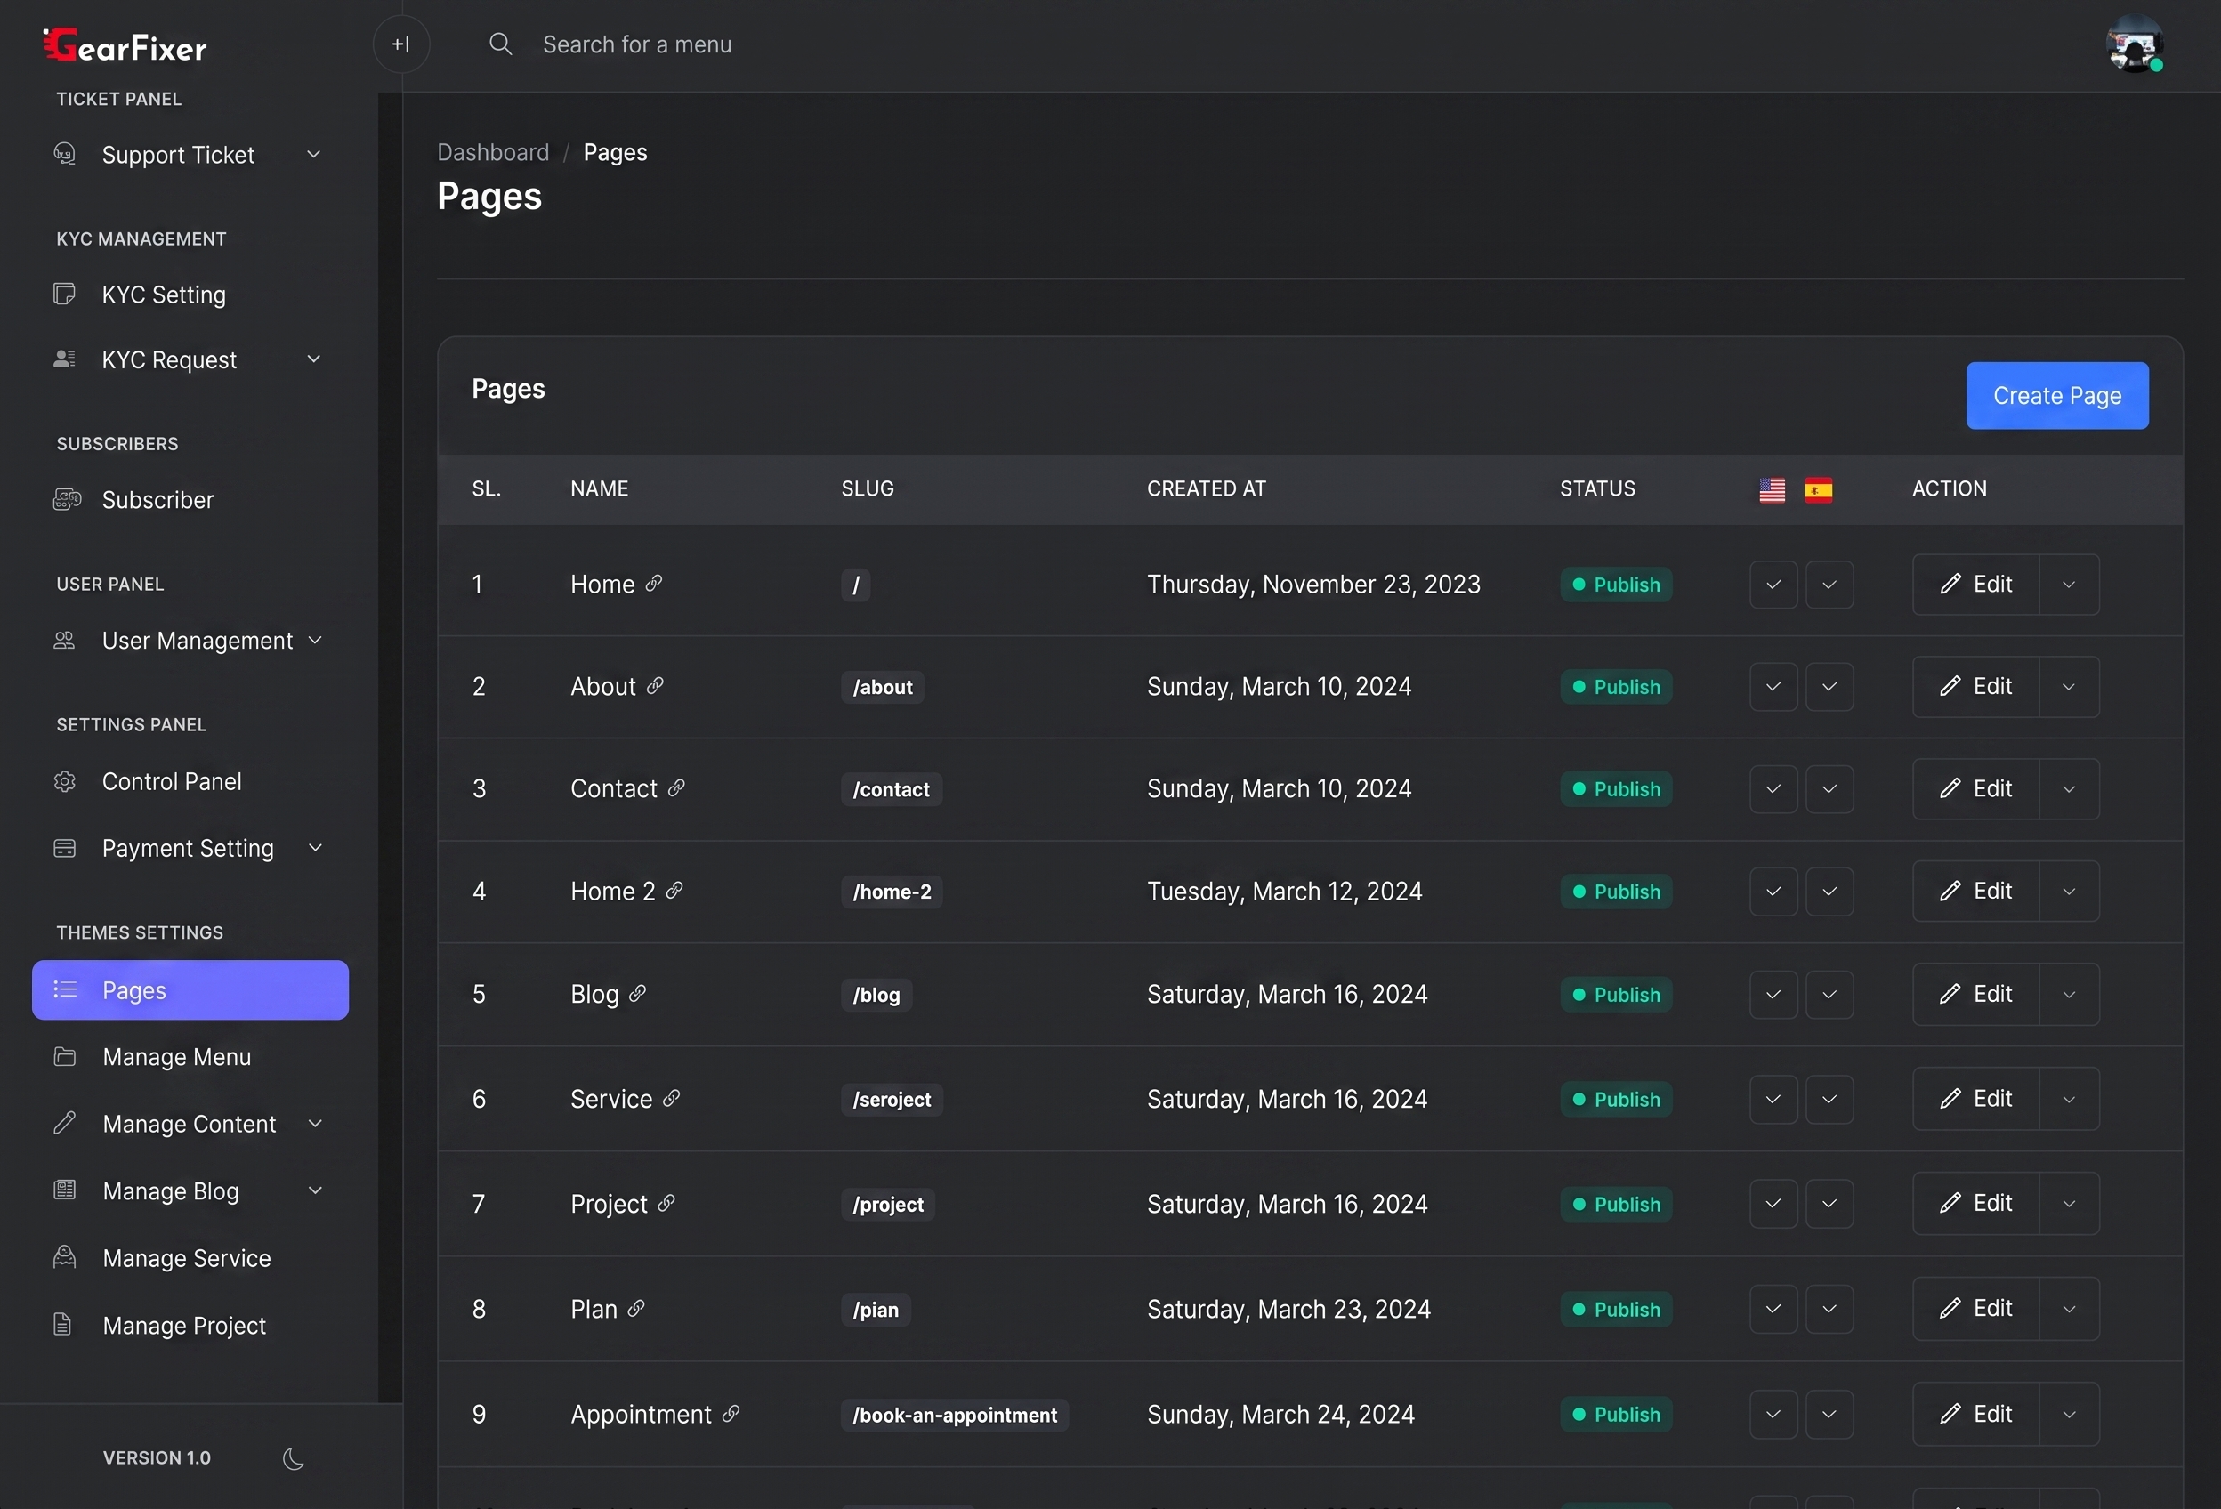The width and height of the screenshot is (2221, 1509).
Task: Edit the Contact page
Action: point(1975,788)
